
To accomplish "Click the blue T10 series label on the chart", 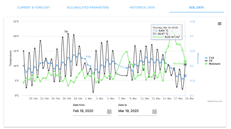I will pyautogui.click(x=88, y=57).
